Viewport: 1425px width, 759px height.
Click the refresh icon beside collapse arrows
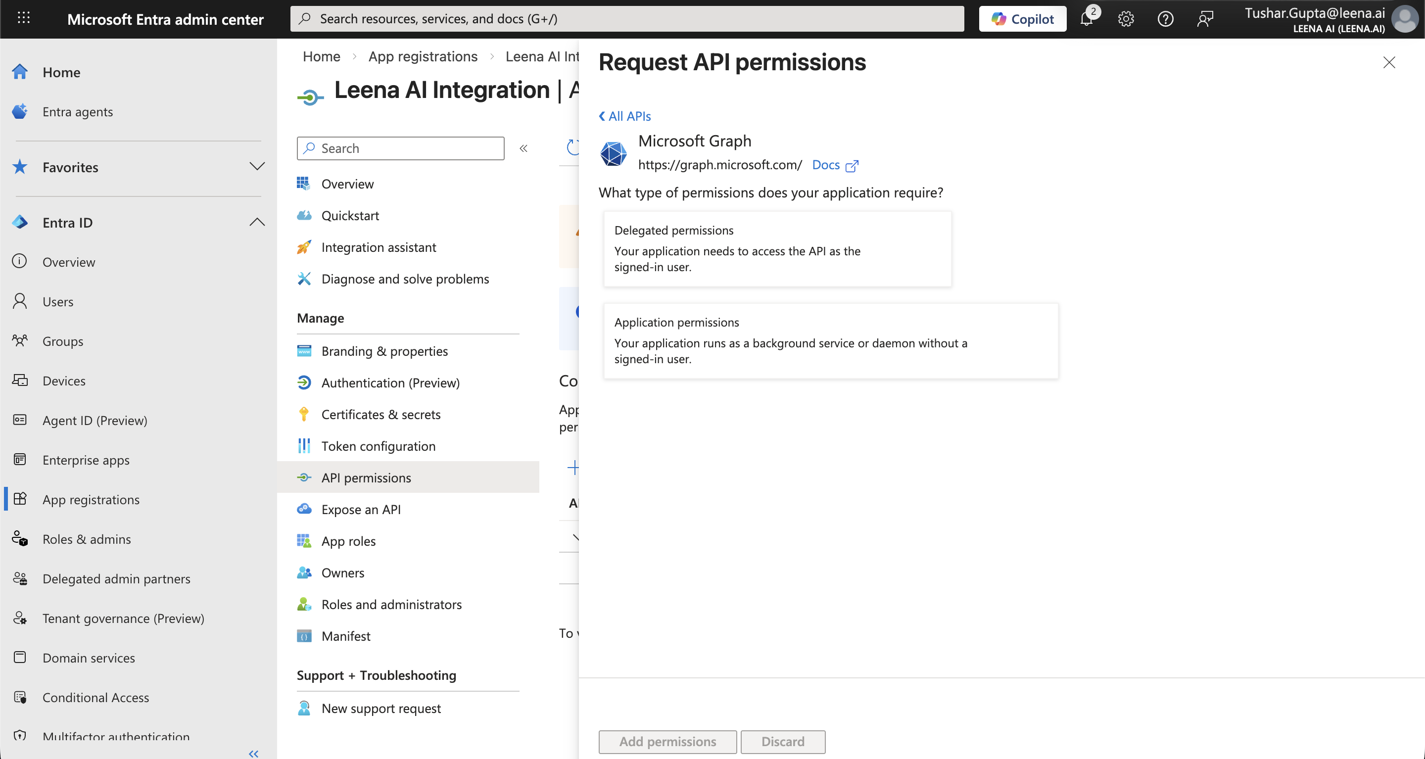(573, 147)
